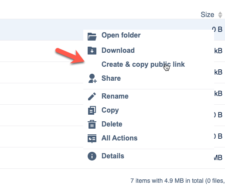Click the share person-plus icon
Image resolution: width=225 pixels, height=188 pixels.
click(92, 79)
